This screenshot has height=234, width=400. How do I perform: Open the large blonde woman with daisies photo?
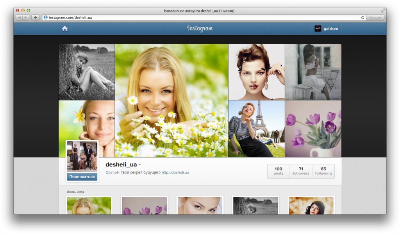pyautogui.click(x=172, y=100)
